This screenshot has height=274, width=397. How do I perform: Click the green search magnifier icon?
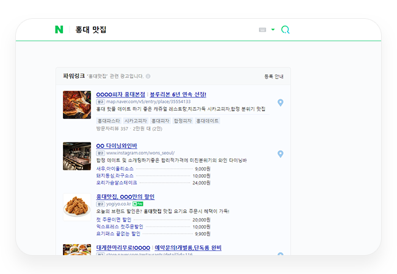click(285, 30)
